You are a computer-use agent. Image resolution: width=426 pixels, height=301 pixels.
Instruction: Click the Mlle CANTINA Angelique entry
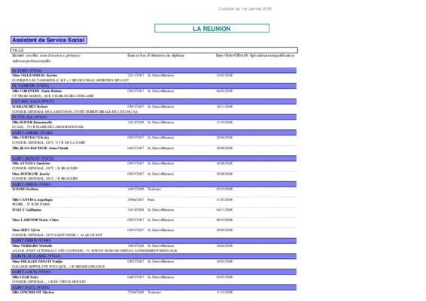pos(32,199)
